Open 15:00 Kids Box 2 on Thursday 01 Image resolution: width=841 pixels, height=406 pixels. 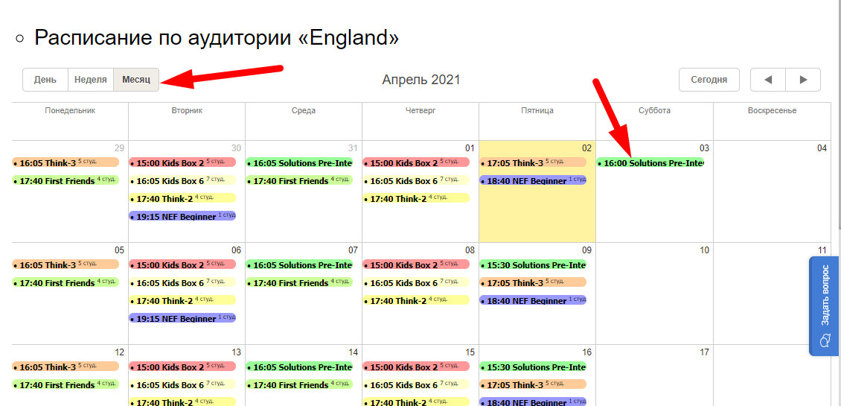tap(416, 162)
